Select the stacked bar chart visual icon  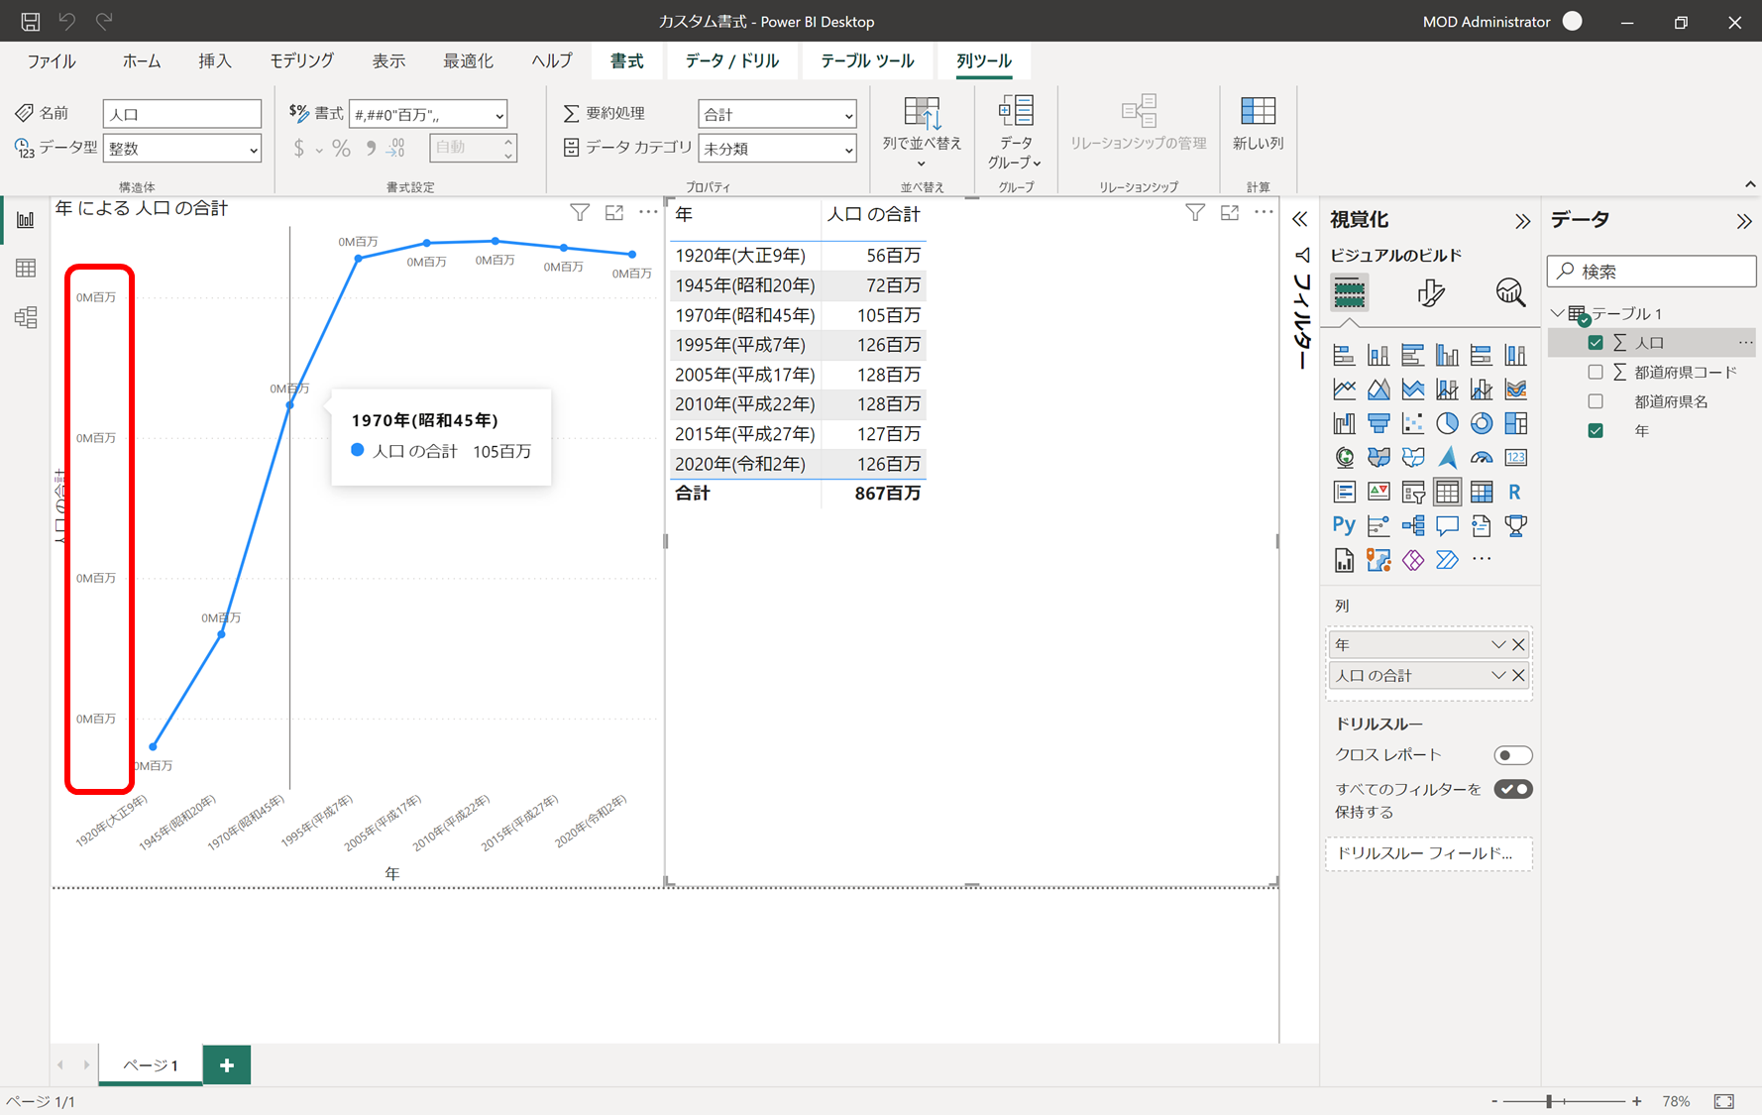(1344, 355)
